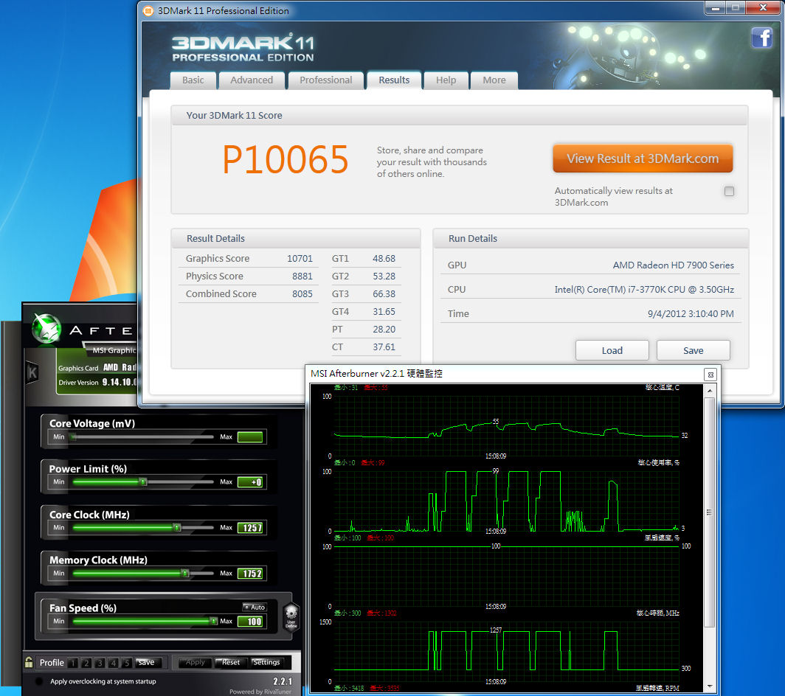Click the Power Limit +0 value box
The width and height of the screenshot is (785, 696).
pyautogui.click(x=250, y=482)
